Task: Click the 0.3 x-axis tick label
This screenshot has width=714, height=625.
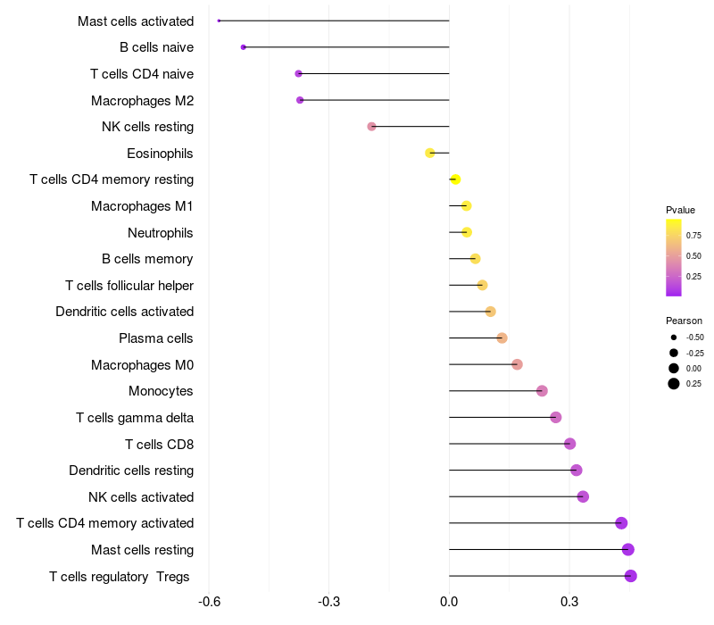Action: tap(569, 601)
